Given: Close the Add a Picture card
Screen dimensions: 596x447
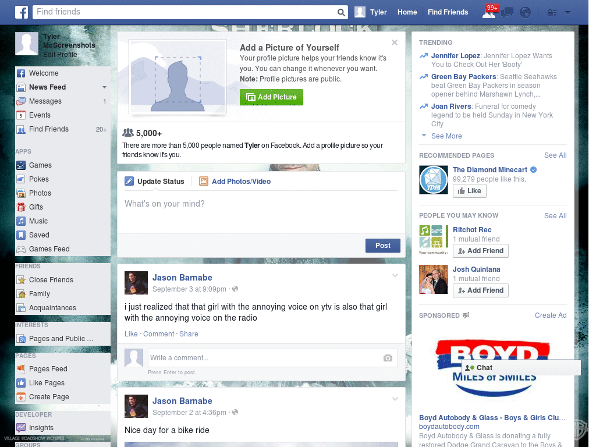Looking at the screenshot, I should (x=395, y=42).
